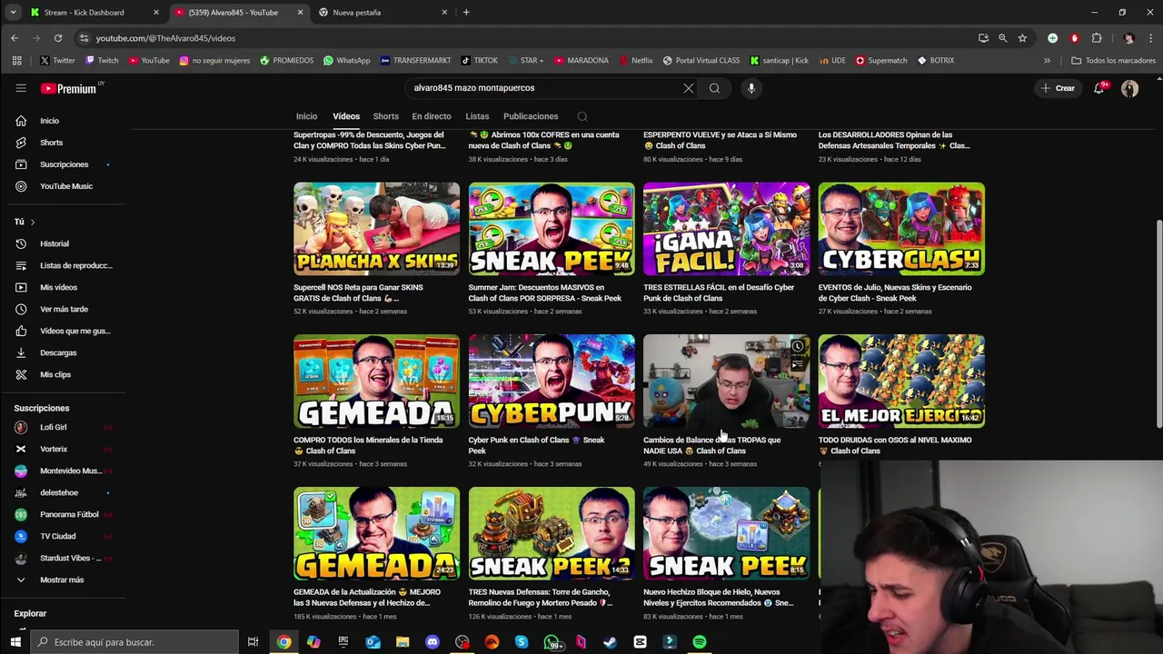Viewport: 1163px width, 654px height.
Task: Open the account avatar menu
Action: (1129, 88)
